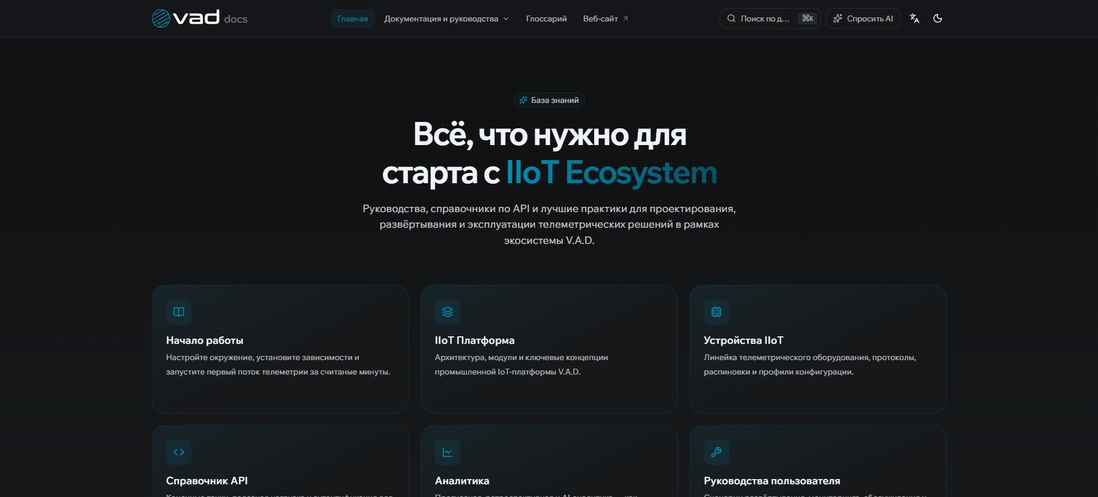Toggle dark mode moon icon
Image resolution: width=1098 pixels, height=497 pixels.
pos(937,18)
